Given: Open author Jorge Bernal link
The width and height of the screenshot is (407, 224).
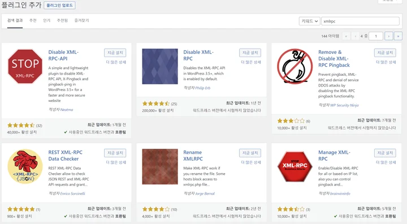Looking at the screenshot, I should [x=205, y=193].
